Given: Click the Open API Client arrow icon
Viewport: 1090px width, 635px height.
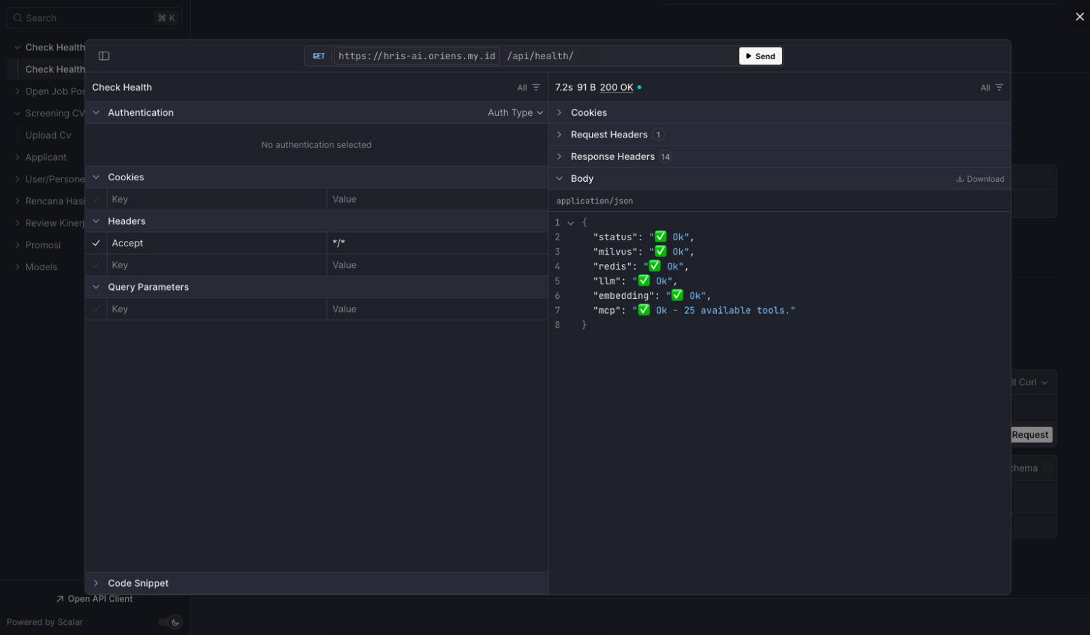Looking at the screenshot, I should (60, 599).
